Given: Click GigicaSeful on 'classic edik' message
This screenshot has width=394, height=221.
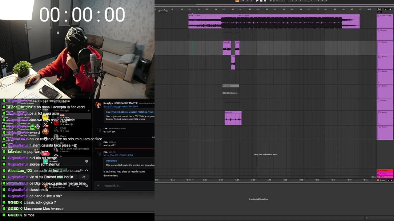Looking at the screenshot, I should (x=18, y=190).
